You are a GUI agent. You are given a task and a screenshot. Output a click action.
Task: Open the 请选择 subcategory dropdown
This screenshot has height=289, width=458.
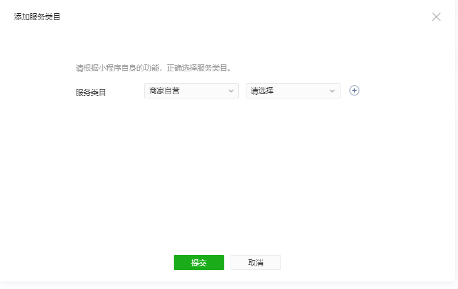(293, 91)
